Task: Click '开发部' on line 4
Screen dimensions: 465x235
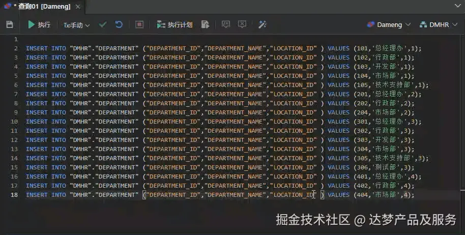Action: 385,67
